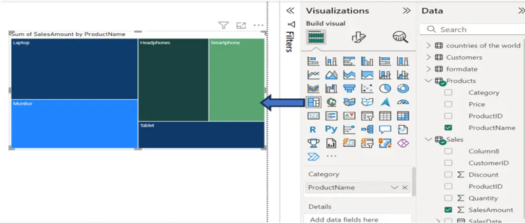The image size is (525, 223).
Task: Select the Laptop tile in the treemap
Action: (74, 69)
